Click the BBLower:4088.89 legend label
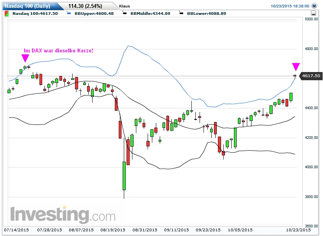This screenshot has height=236, width=323. point(207,14)
